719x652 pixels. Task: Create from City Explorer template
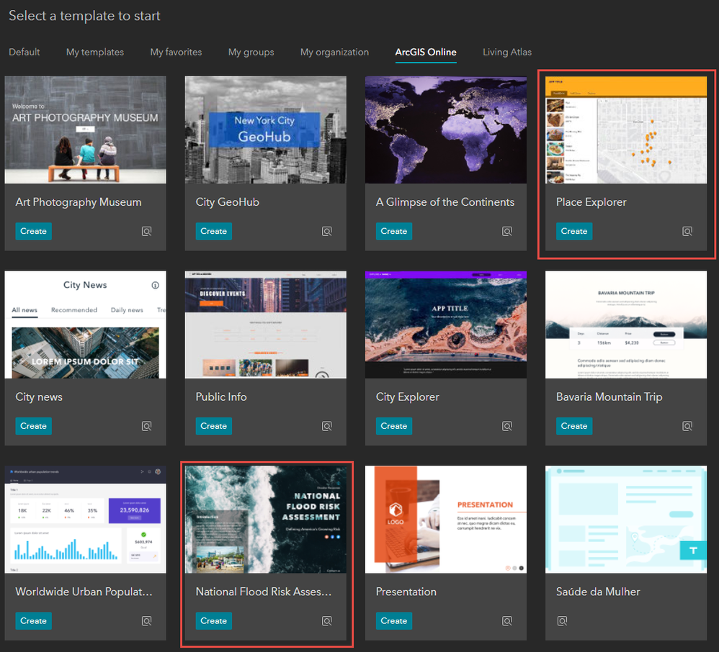(394, 426)
